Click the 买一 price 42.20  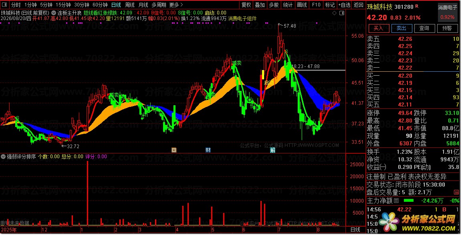point(405,76)
